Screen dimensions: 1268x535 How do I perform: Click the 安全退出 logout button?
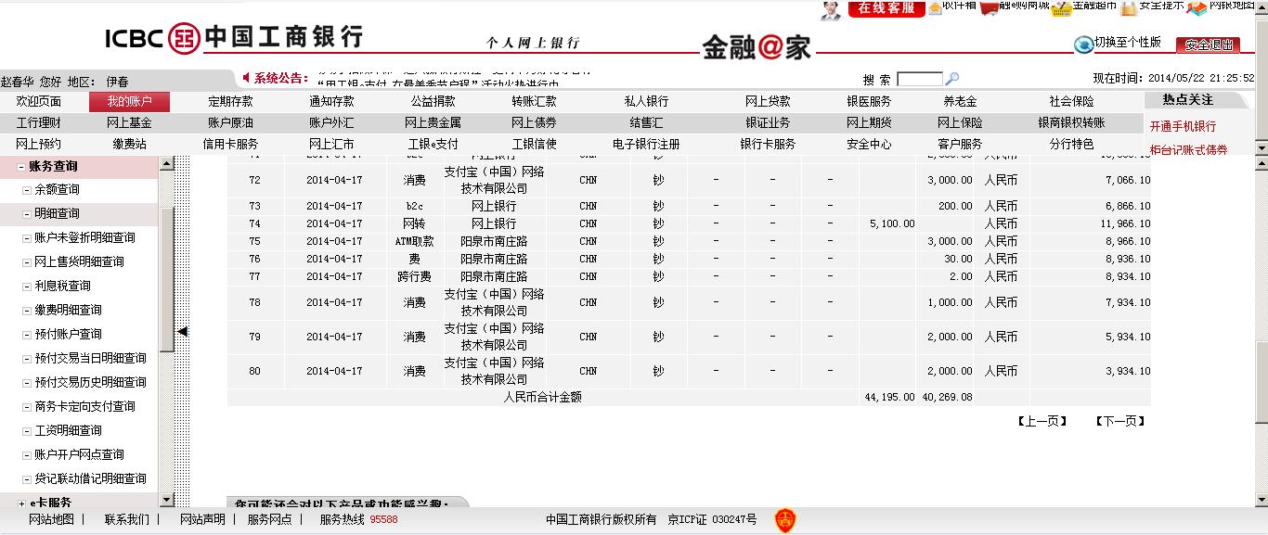[x=1208, y=45]
